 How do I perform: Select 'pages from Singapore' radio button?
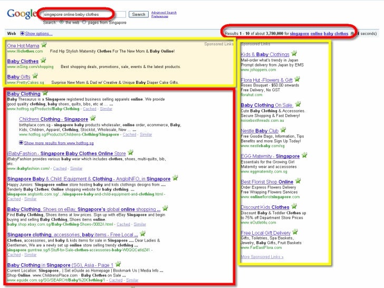click(x=84, y=22)
